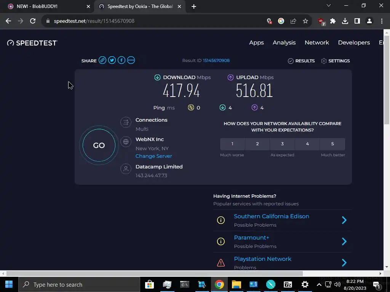Open Paramount+ issue details
This screenshot has height=292, width=390.
(251, 238)
